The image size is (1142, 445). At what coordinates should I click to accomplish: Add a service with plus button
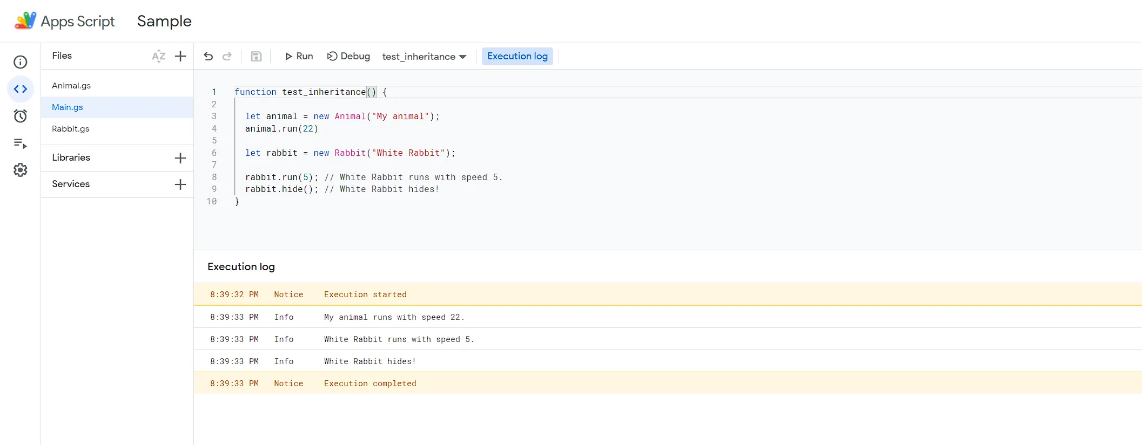pyautogui.click(x=180, y=184)
